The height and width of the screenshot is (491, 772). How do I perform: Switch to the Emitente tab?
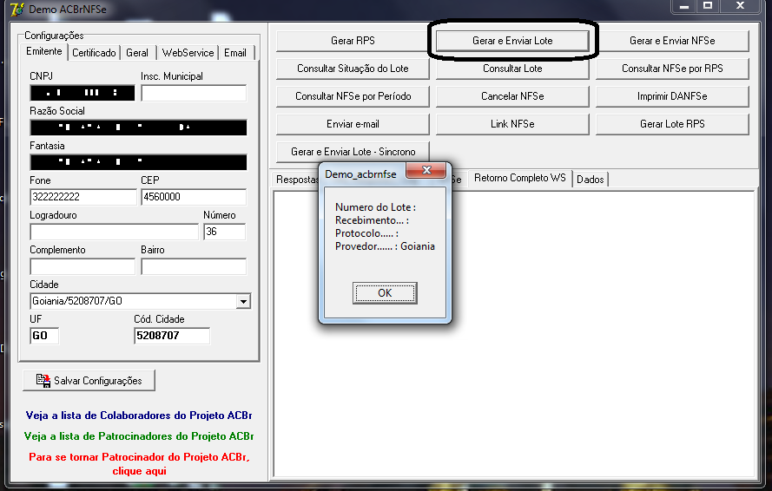pos(43,52)
